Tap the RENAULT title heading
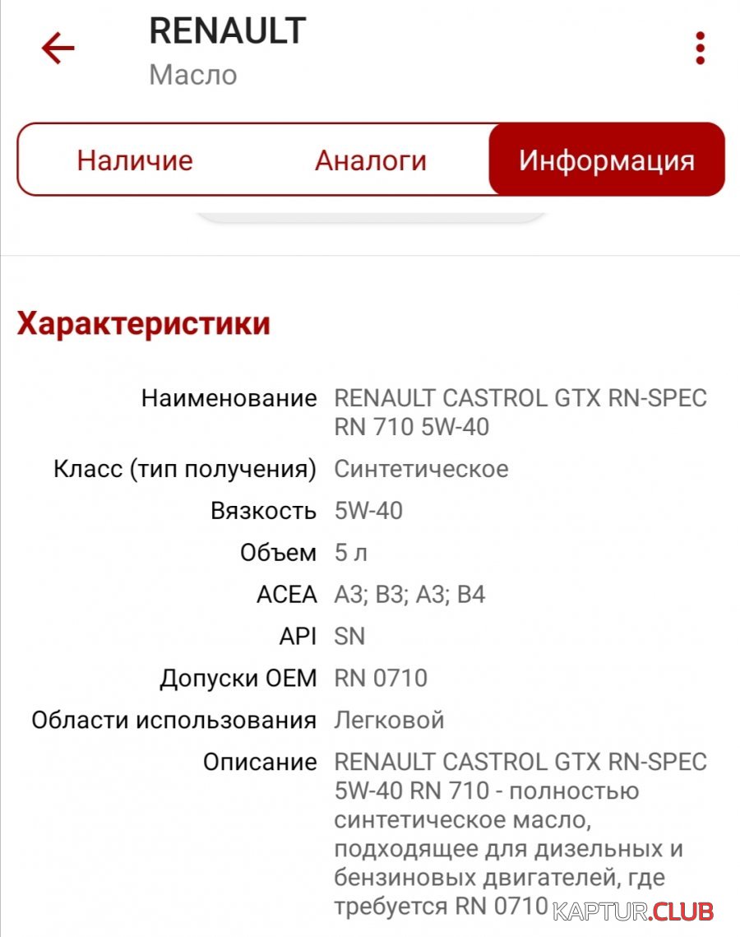 pos(228,31)
